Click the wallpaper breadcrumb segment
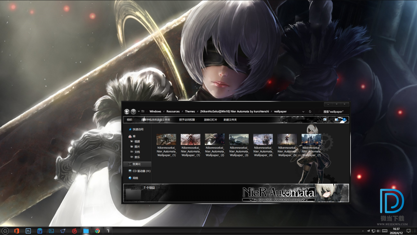417x235 pixels. [280, 111]
